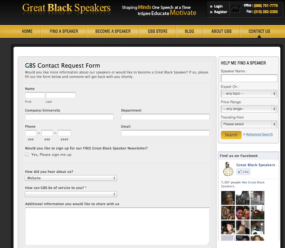Click the Register link
Viewport: 285px width, 248px height.
coord(221,12)
